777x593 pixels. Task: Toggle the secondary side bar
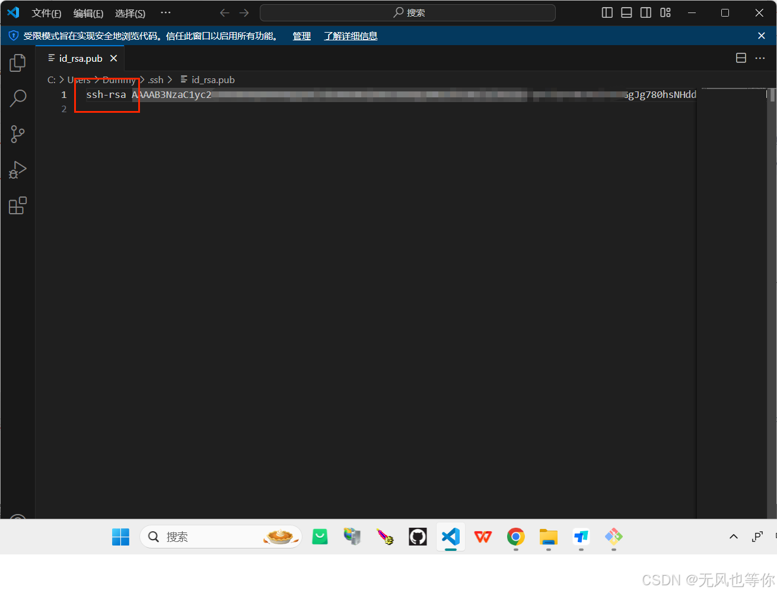pos(646,12)
